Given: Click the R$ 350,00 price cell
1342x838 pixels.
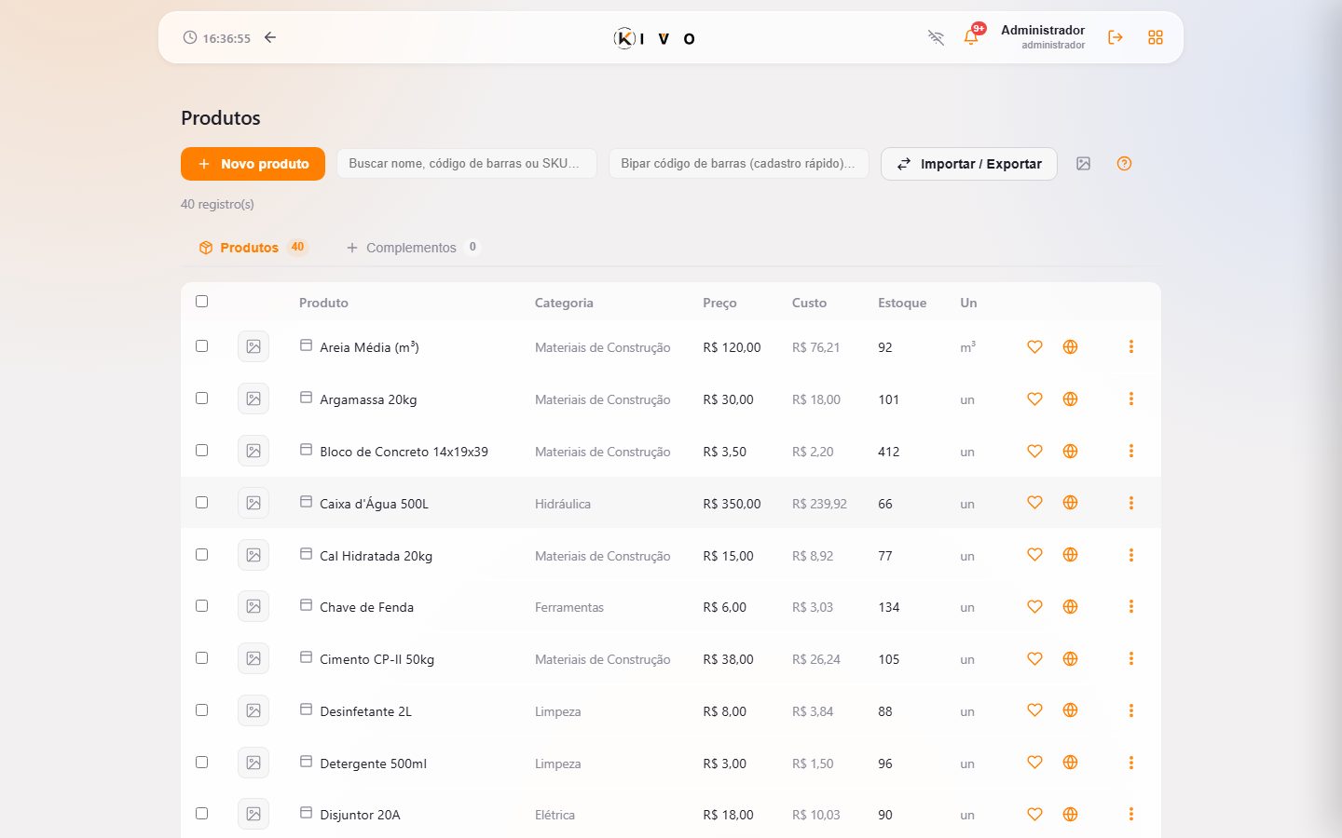Looking at the screenshot, I should 732,504.
